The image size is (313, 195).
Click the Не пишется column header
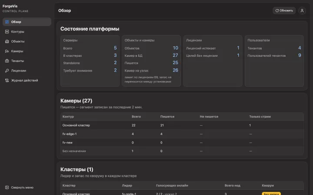click(209, 117)
